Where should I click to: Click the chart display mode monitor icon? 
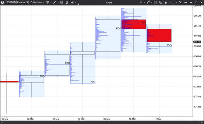point(47,2)
